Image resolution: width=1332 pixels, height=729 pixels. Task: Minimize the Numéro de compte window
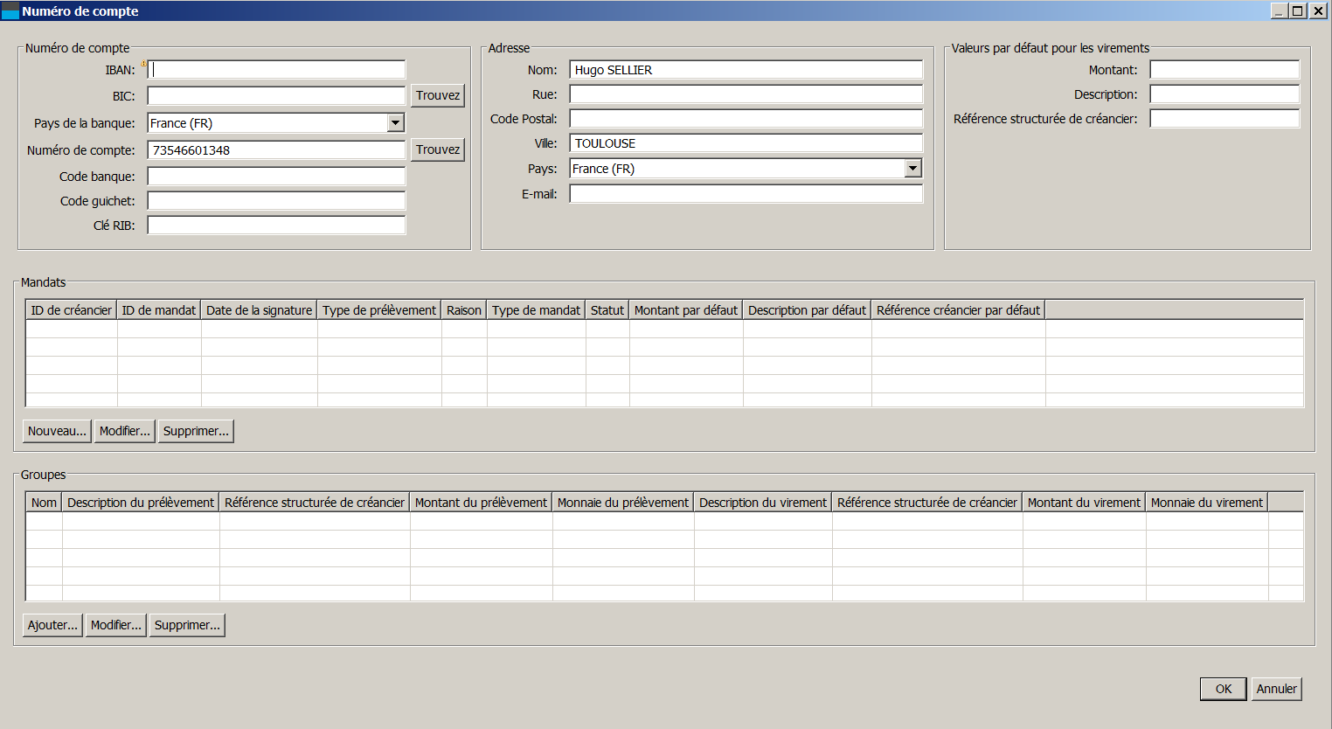[1279, 11]
